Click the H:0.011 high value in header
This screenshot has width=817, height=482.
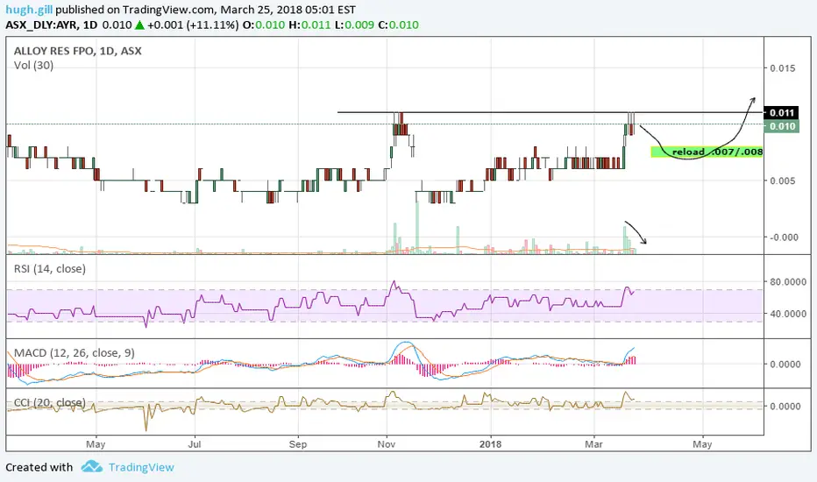coord(309,25)
